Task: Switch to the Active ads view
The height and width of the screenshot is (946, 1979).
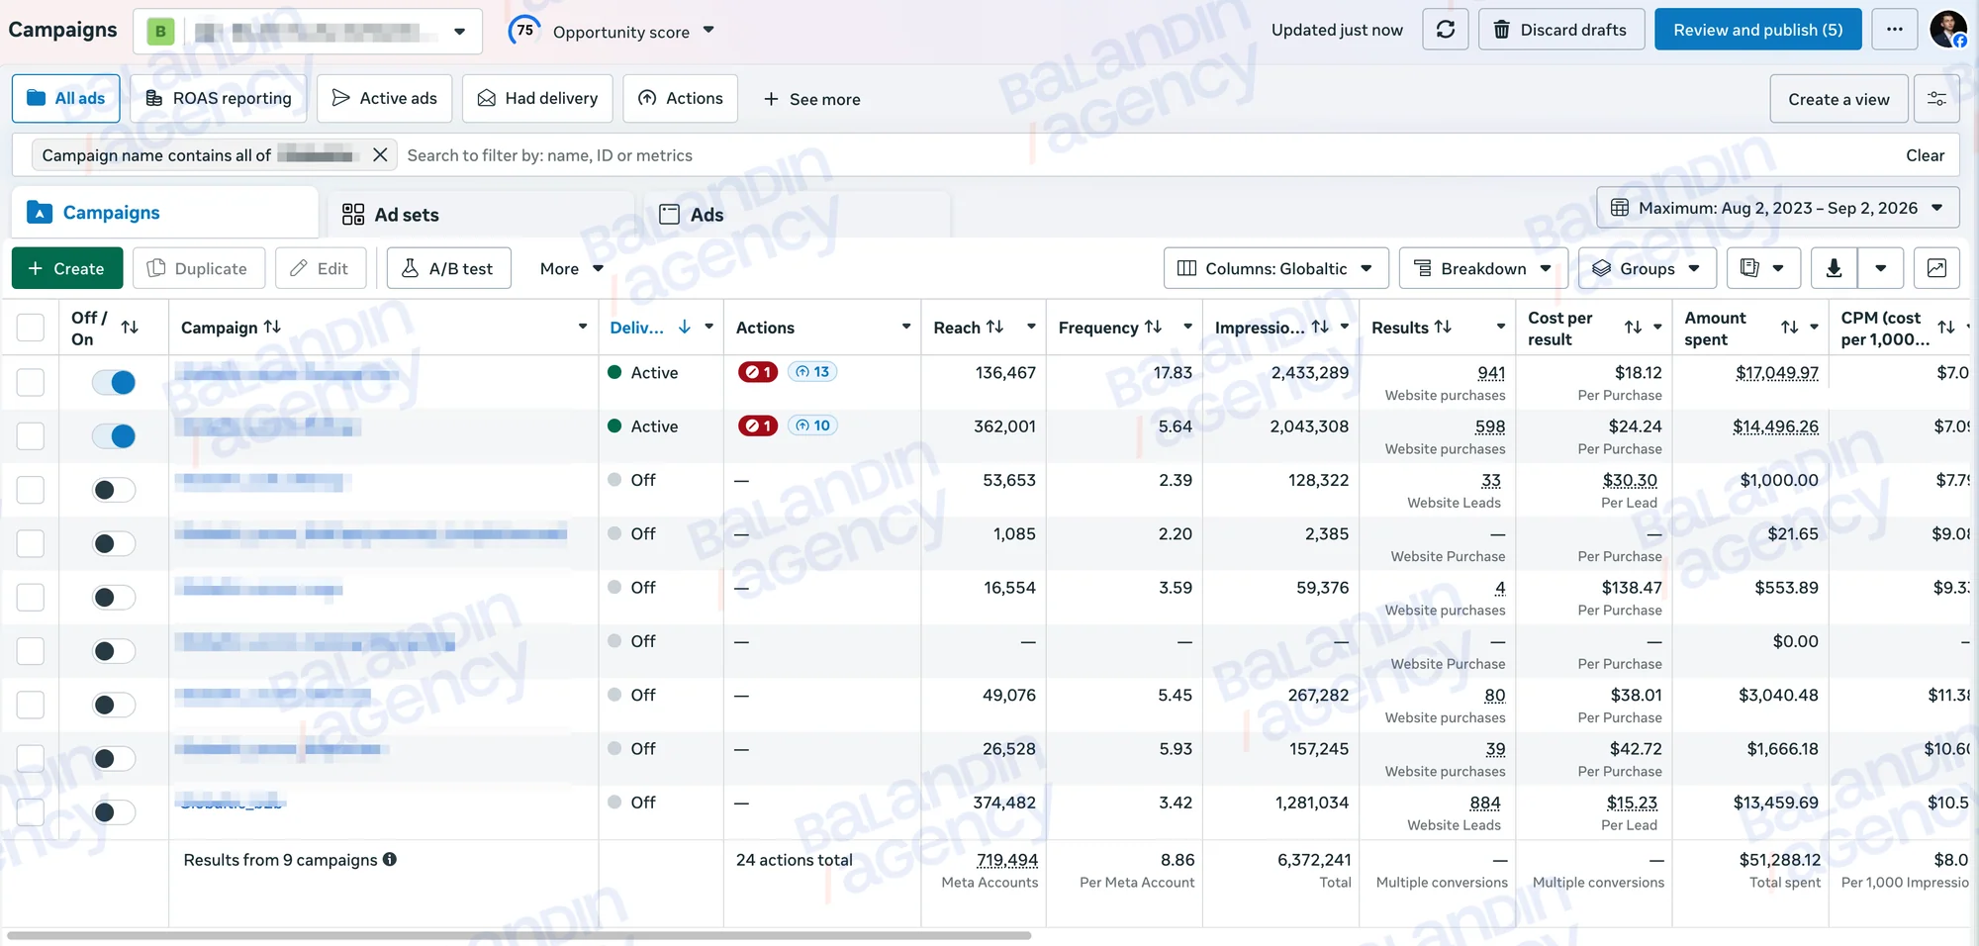Action: [384, 98]
